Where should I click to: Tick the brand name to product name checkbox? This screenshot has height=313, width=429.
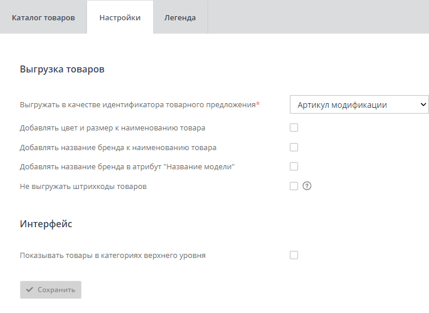tap(294, 147)
